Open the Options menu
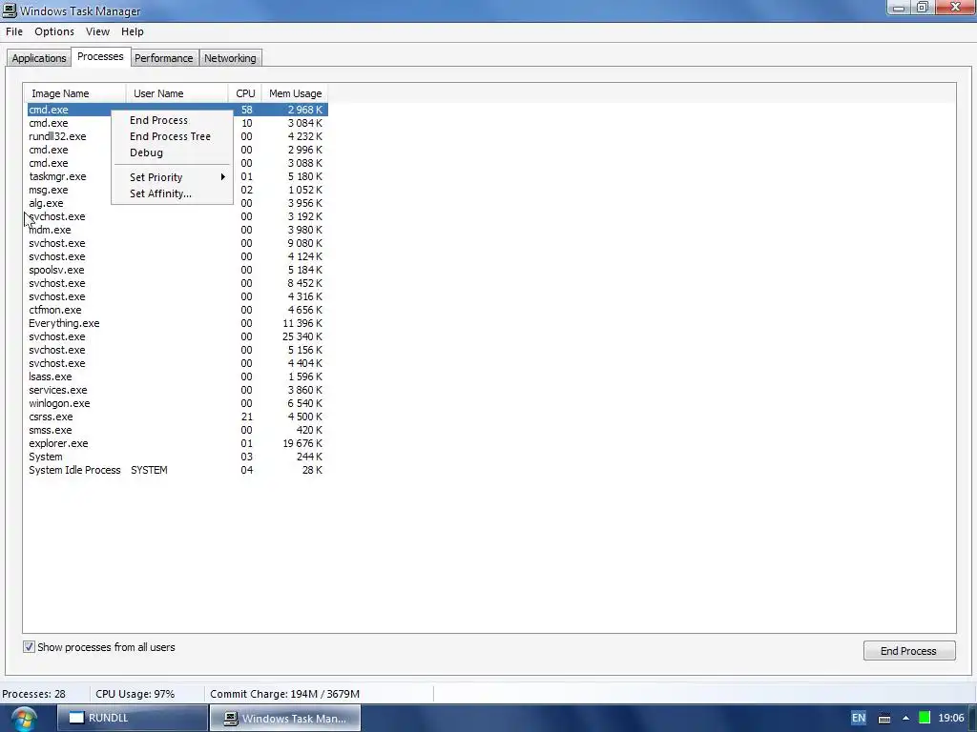 (x=54, y=31)
